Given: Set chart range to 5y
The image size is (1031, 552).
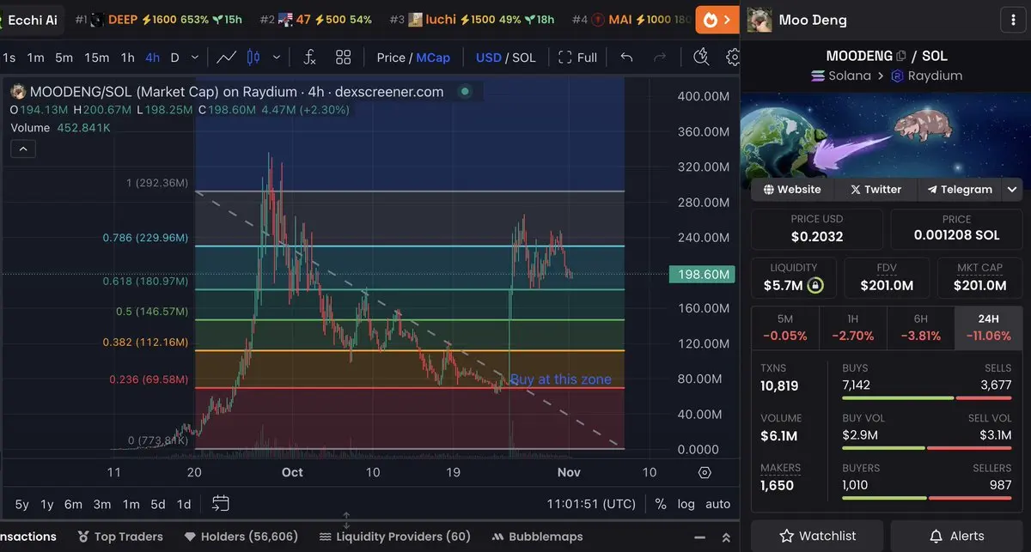Looking at the screenshot, I should click(x=21, y=504).
